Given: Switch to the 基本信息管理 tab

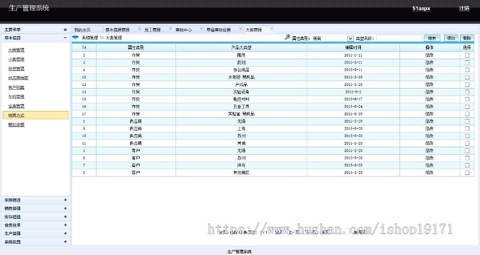Looking at the screenshot, I should tap(117, 30).
